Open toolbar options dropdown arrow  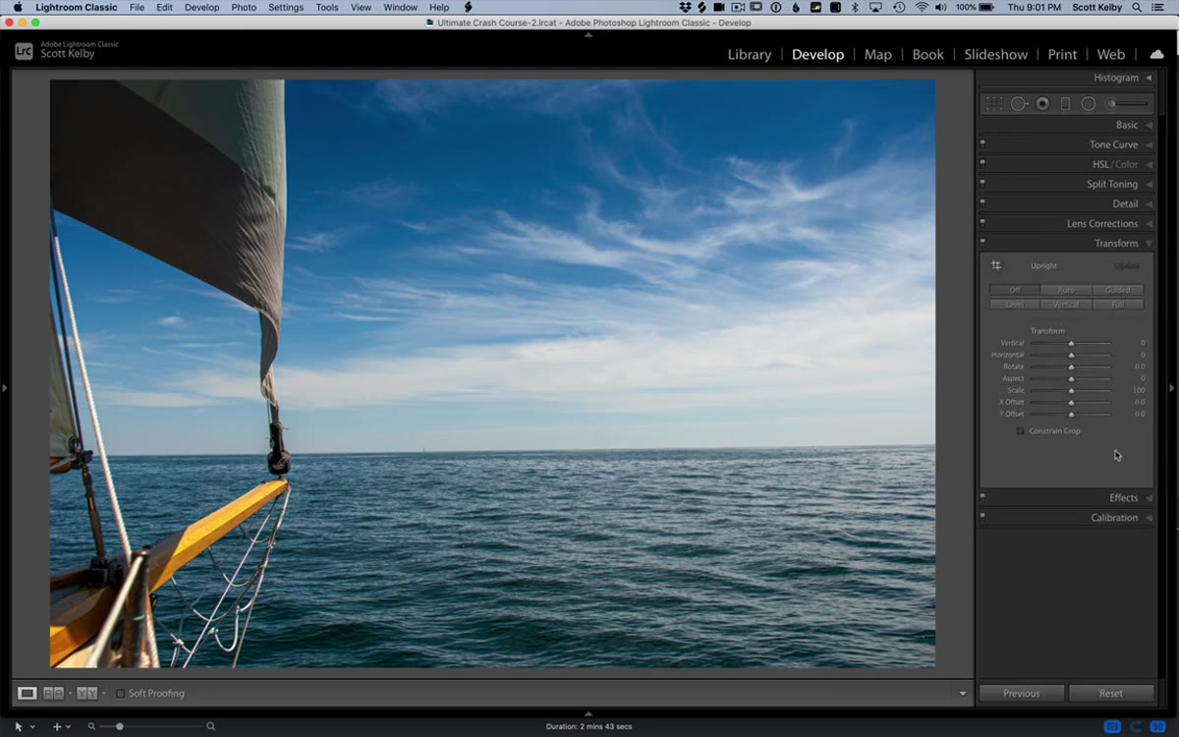pos(963,694)
